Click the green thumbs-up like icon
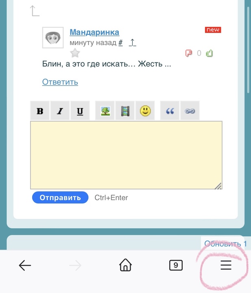The image size is (251, 293). (x=210, y=53)
